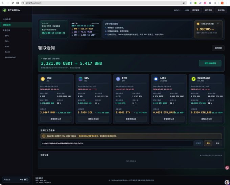The height and width of the screenshot is (185, 230).
Task: Click the warning icon in the whitelist notice
Action: pyautogui.click(x=44, y=136)
